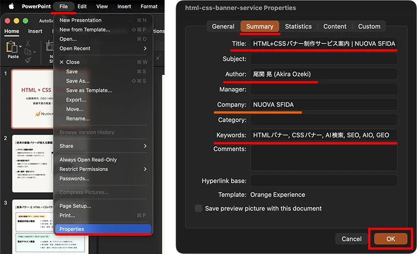Image resolution: width=417 pixels, height=254 pixels.
Task: Click the Cancel button in Properties
Action: (x=352, y=239)
